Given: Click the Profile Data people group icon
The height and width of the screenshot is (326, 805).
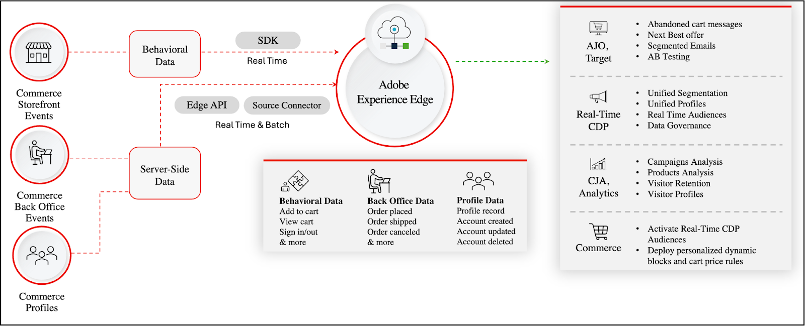Looking at the screenshot, I should [478, 181].
